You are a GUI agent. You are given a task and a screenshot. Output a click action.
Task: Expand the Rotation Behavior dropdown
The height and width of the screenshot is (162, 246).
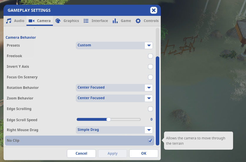[114, 88]
